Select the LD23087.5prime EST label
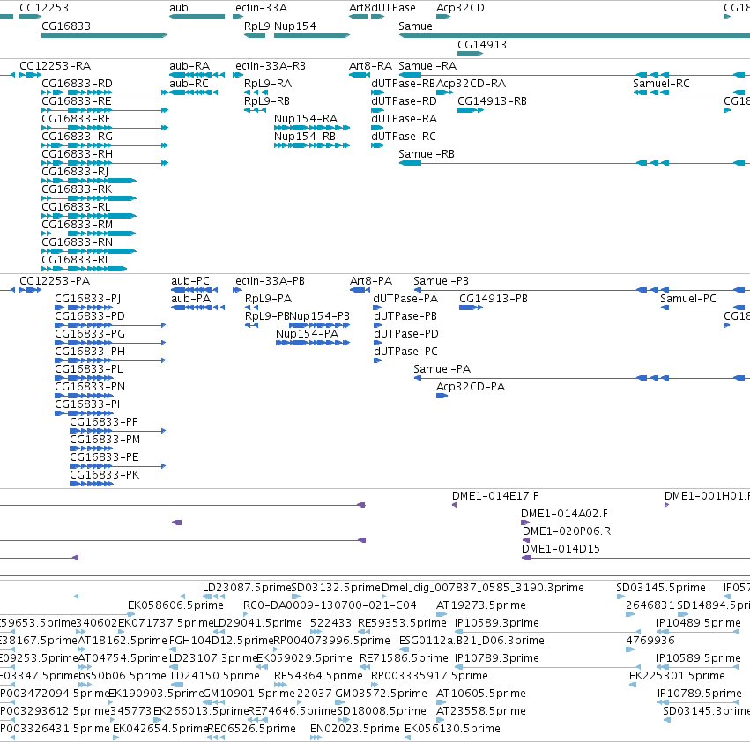The height and width of the screenshot is (742, 750). pos(247,588)
